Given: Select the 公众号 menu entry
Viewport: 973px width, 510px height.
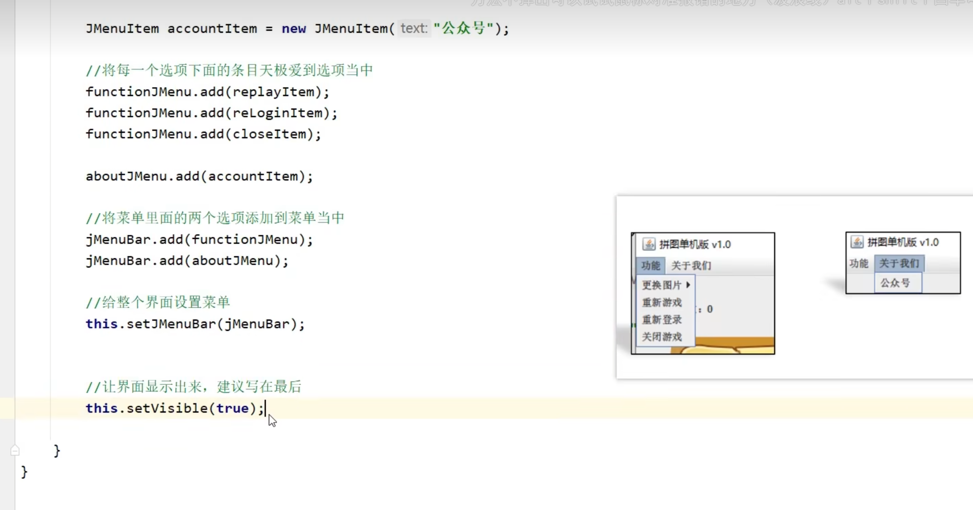Looking at the screenshot, I should click(895, 283).
